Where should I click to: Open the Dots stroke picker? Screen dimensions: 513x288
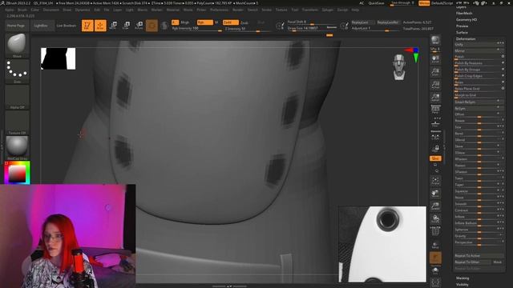pos(17,71)
